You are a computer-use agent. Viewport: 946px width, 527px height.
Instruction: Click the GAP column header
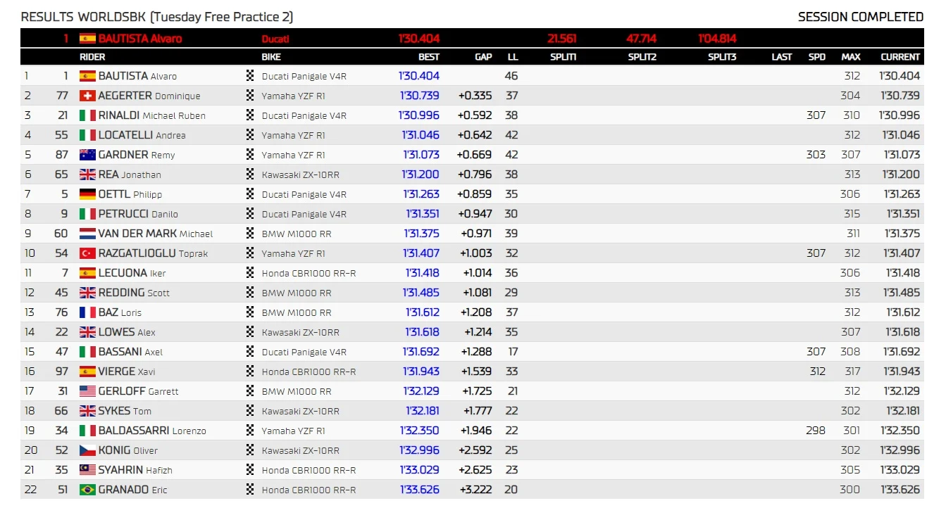483,57
